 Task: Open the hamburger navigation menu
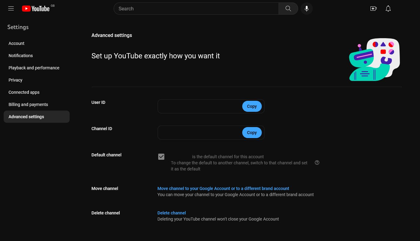pyautogui.click(x=11, y=9)
